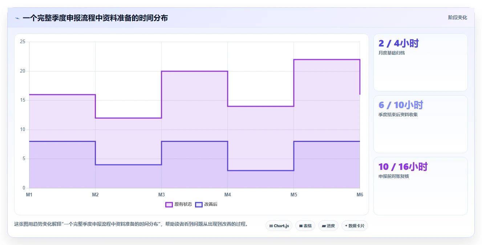
Task: Click the M5 x-axis label
Action: click(293, 195)
